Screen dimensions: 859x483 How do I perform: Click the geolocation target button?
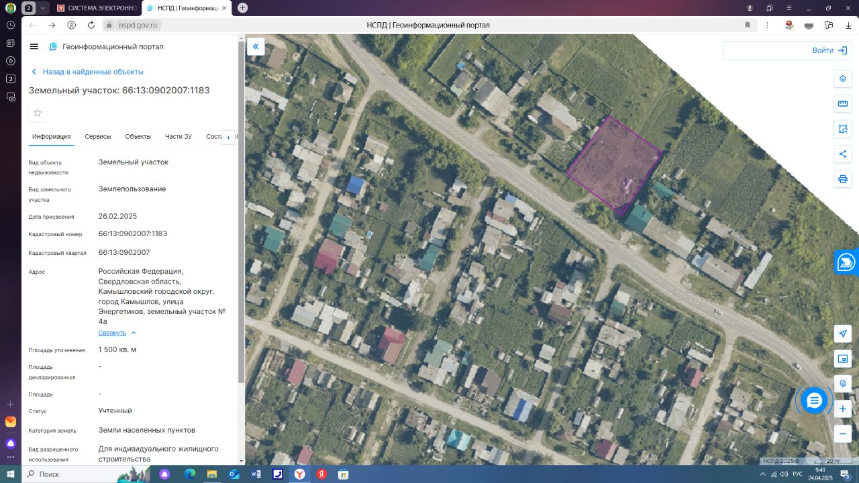(843, 384)
